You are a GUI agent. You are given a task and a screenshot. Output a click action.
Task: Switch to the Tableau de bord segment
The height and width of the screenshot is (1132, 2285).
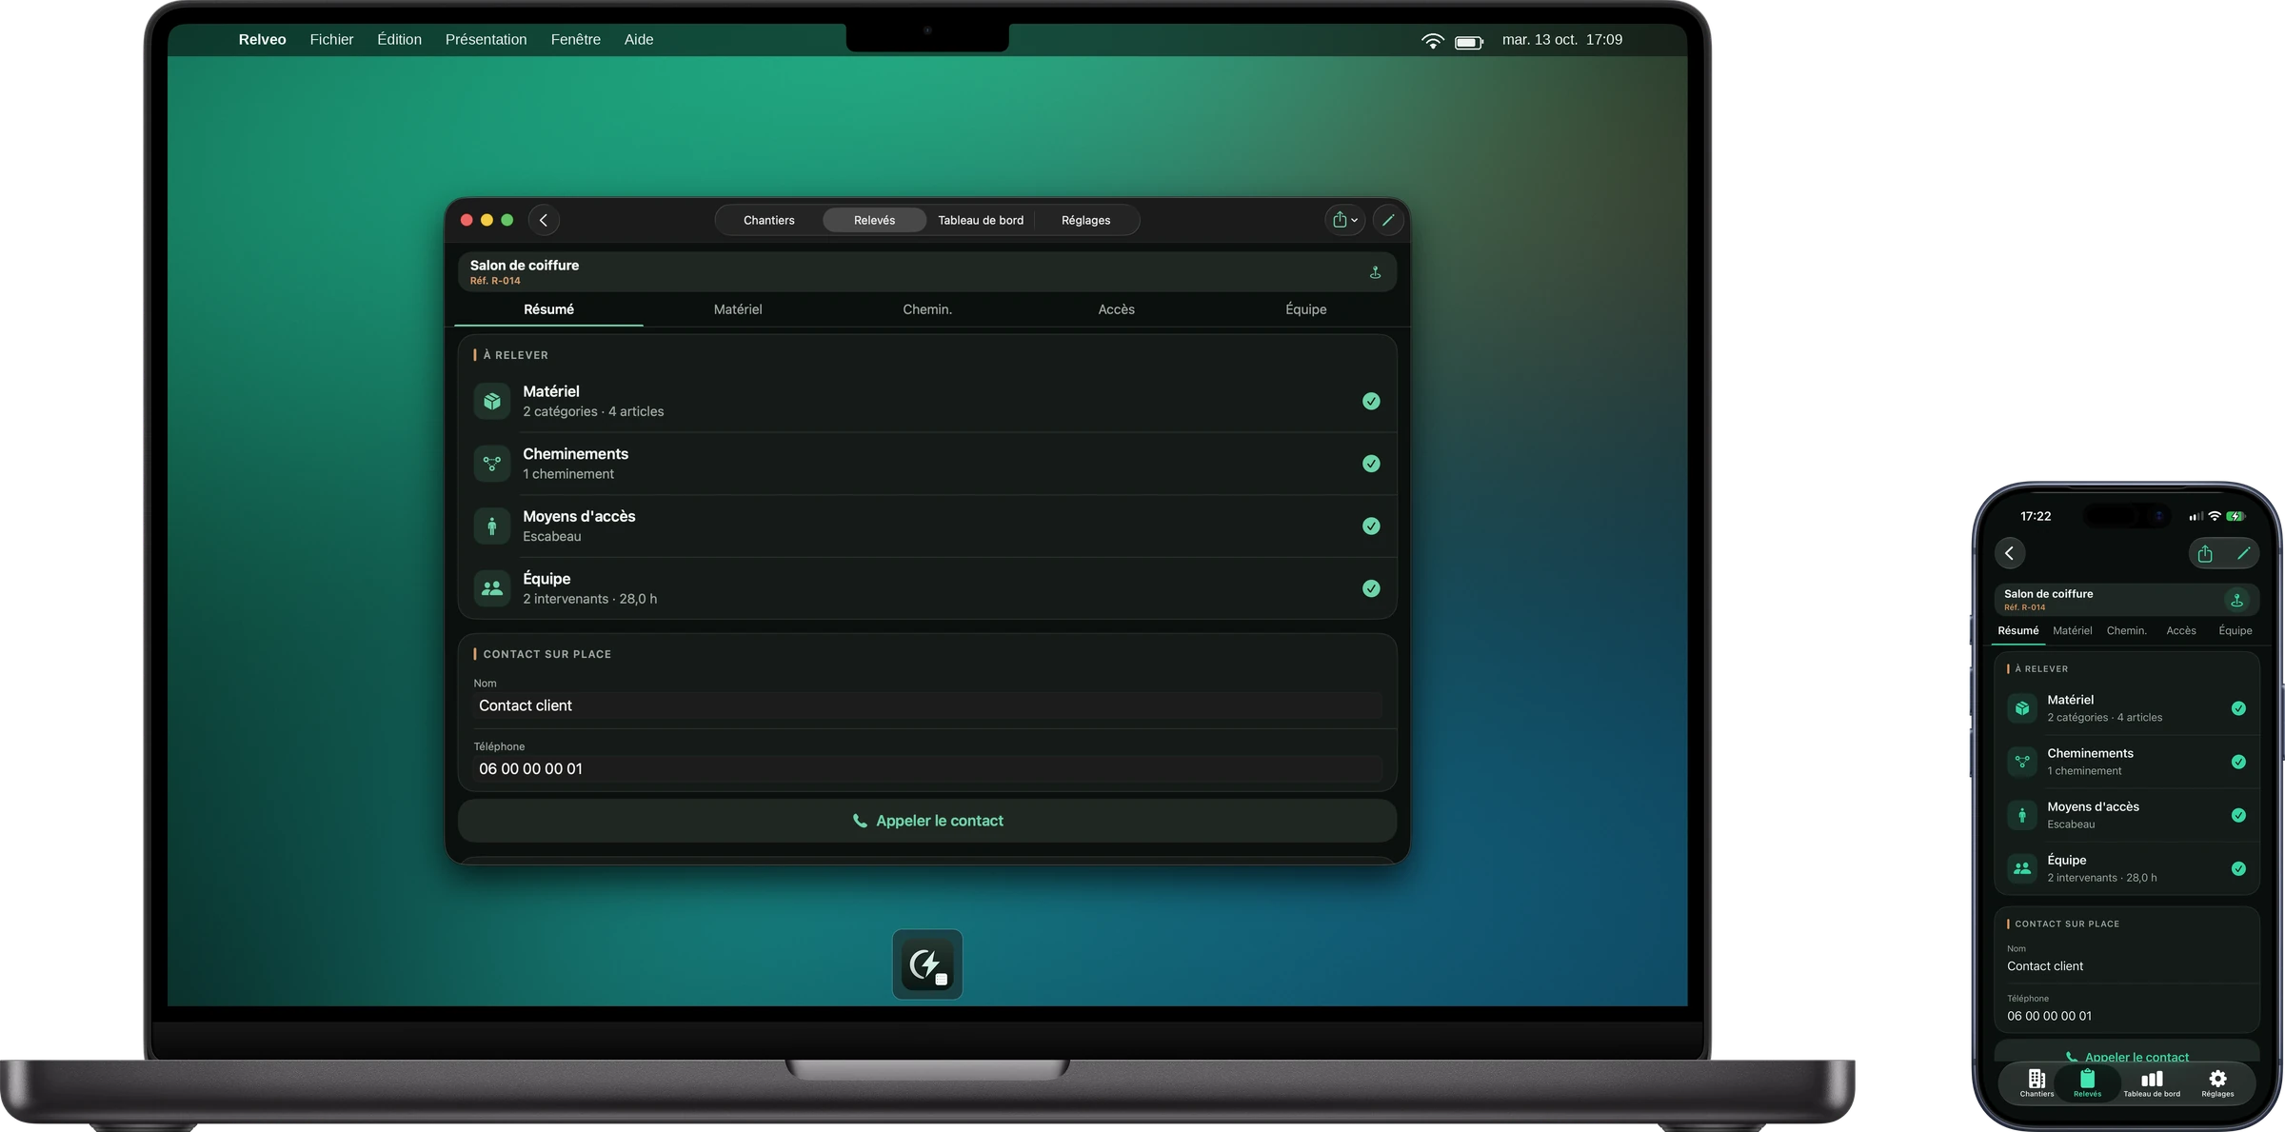tap(981, 220)
